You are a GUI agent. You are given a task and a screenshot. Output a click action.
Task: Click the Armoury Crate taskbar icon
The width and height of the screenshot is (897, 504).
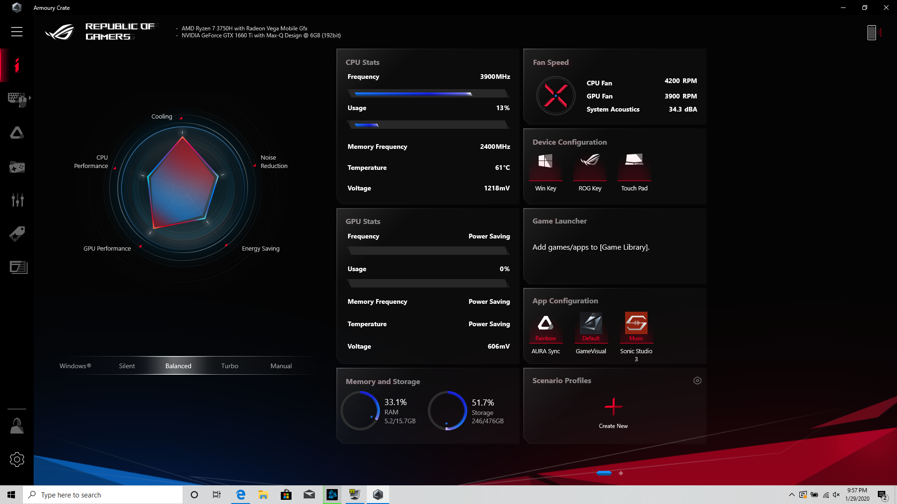[378, 495]
